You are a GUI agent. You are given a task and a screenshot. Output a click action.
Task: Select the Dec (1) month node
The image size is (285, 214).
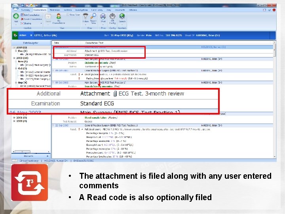(x=23, y=51)
